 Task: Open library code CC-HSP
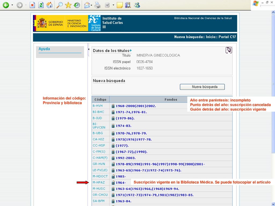coord(99,145)
